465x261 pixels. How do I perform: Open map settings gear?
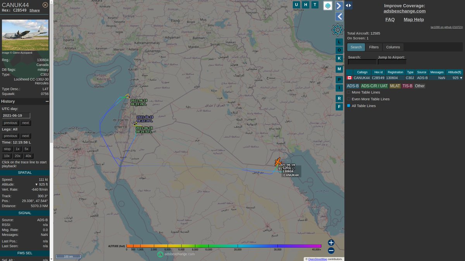pos(338,30)
